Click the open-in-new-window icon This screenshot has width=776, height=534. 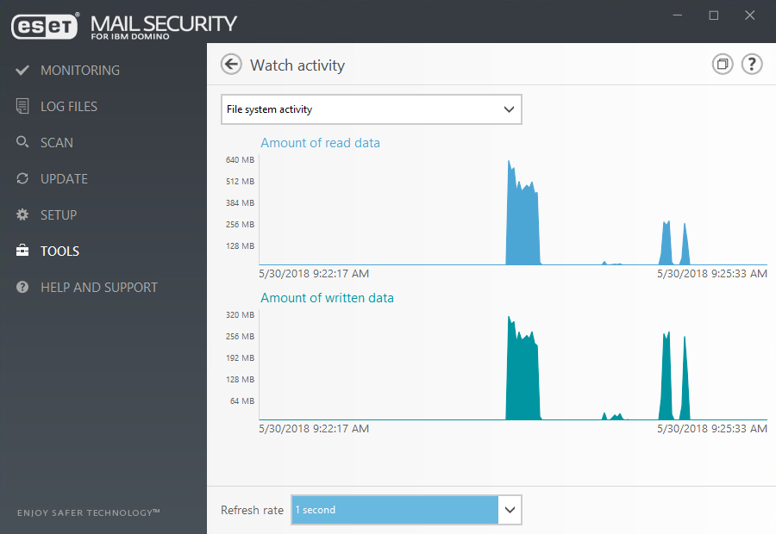coord(723,64)
